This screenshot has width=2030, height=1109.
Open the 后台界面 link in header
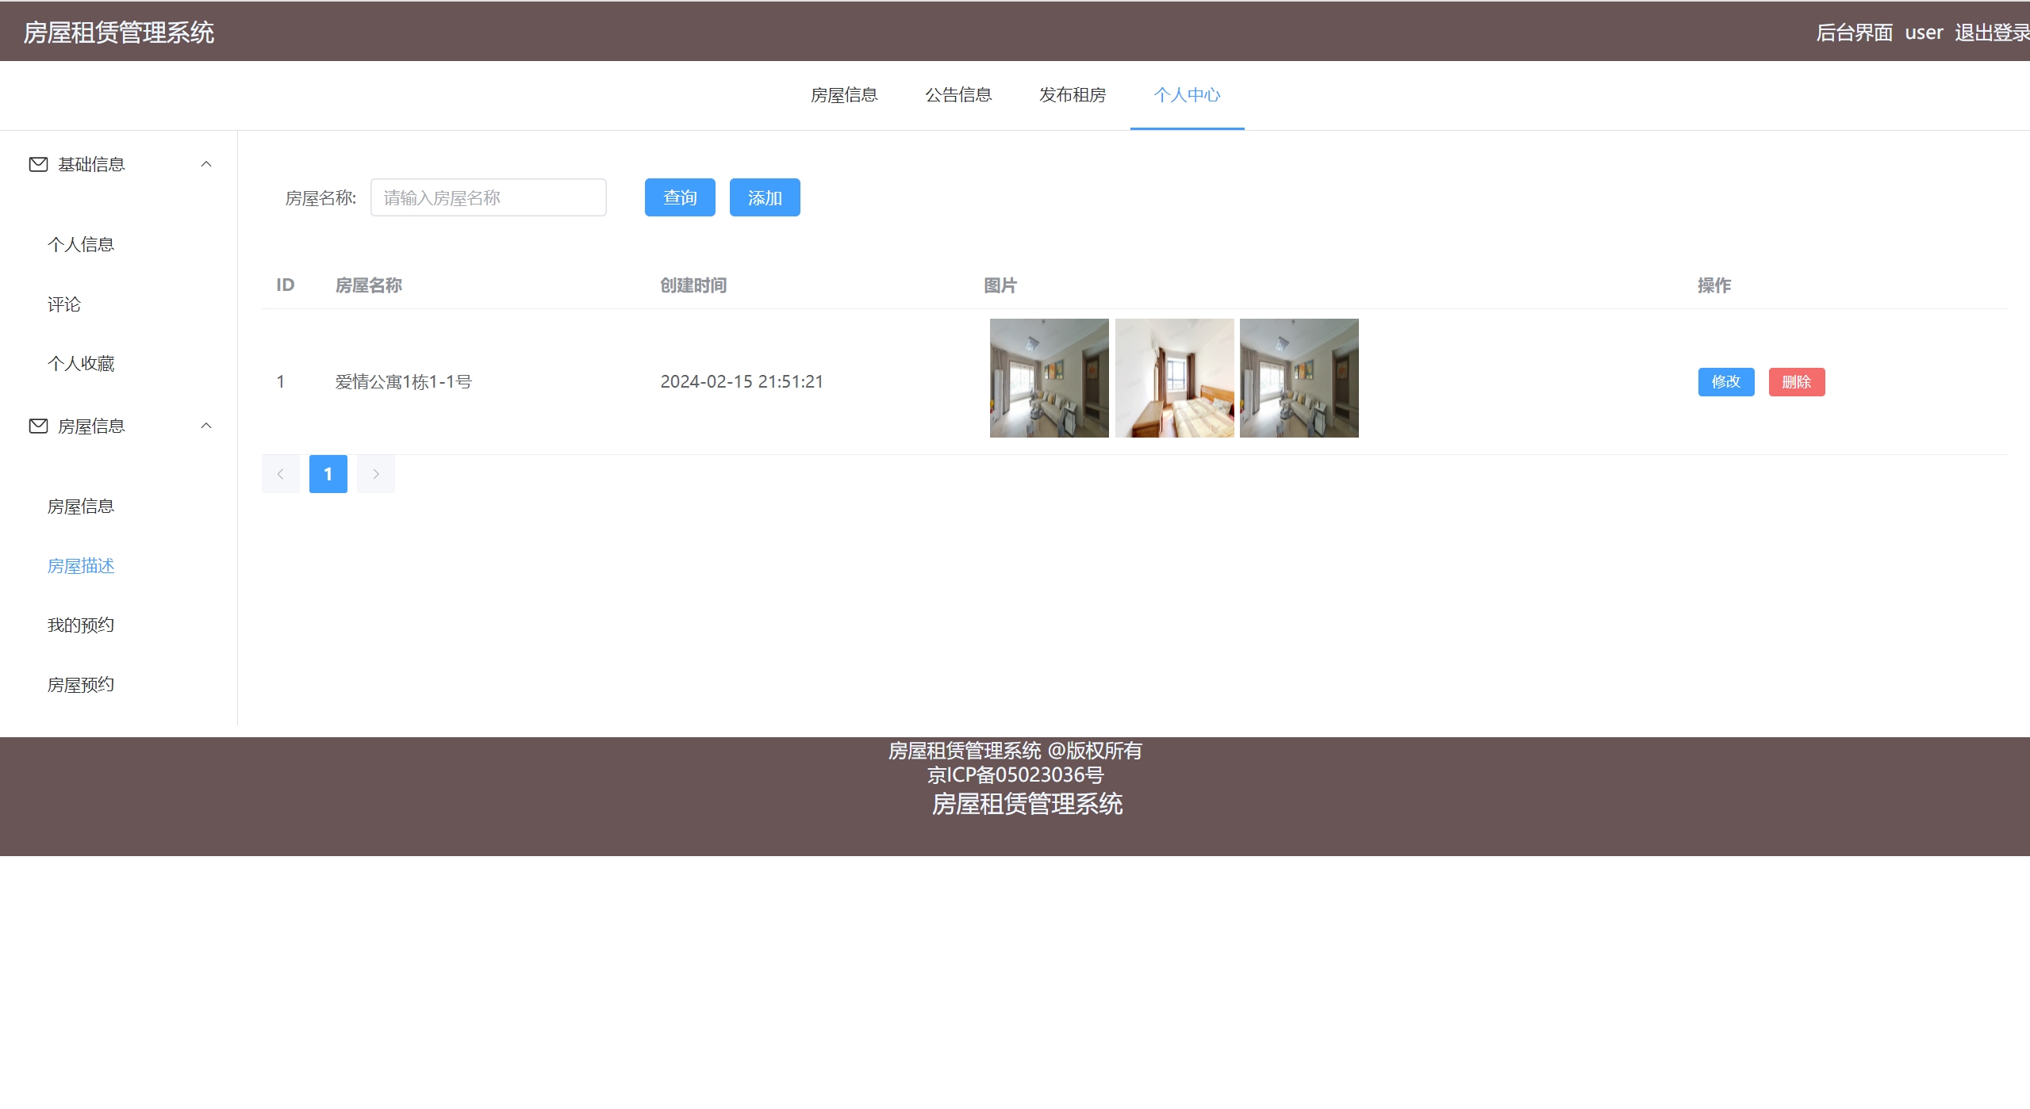1854,33
